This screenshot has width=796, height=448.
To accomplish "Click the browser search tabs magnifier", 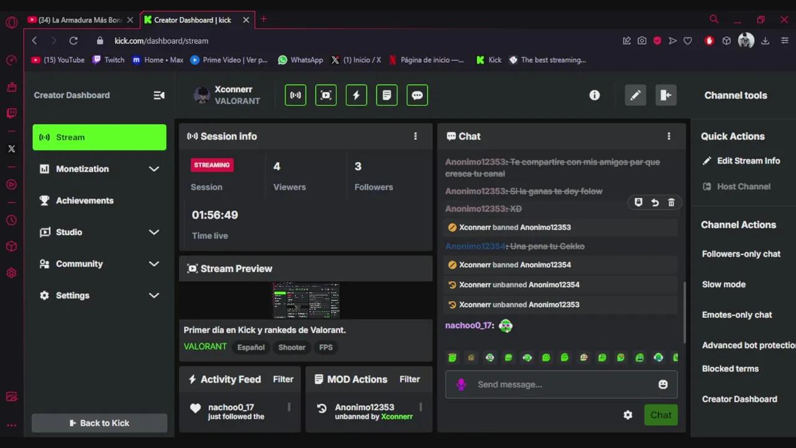I will (x=714, y=19).
